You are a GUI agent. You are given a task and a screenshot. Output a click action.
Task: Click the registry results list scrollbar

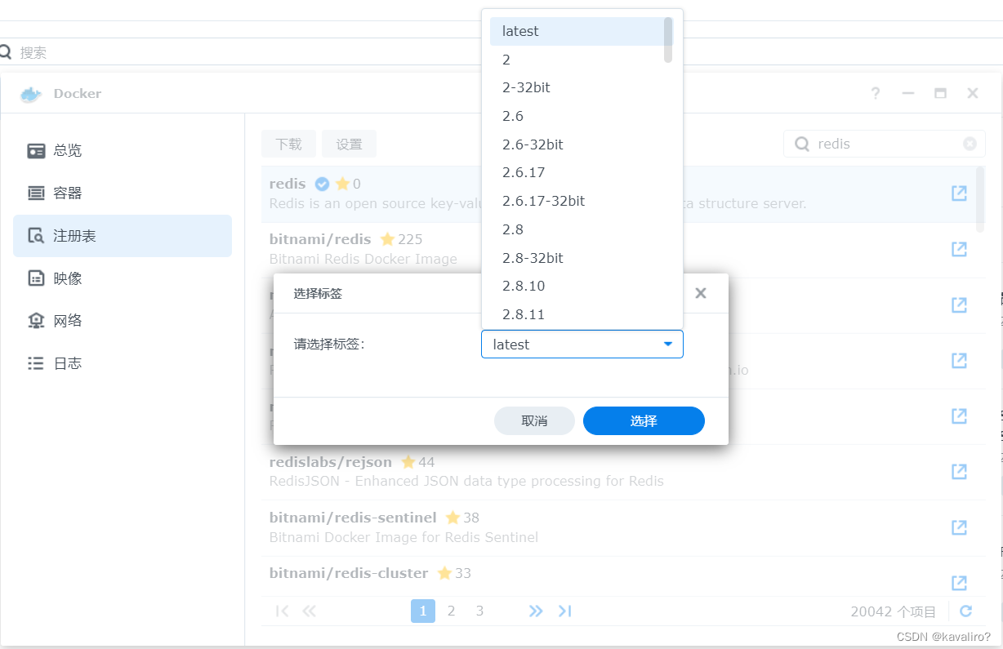pos(981,198)
